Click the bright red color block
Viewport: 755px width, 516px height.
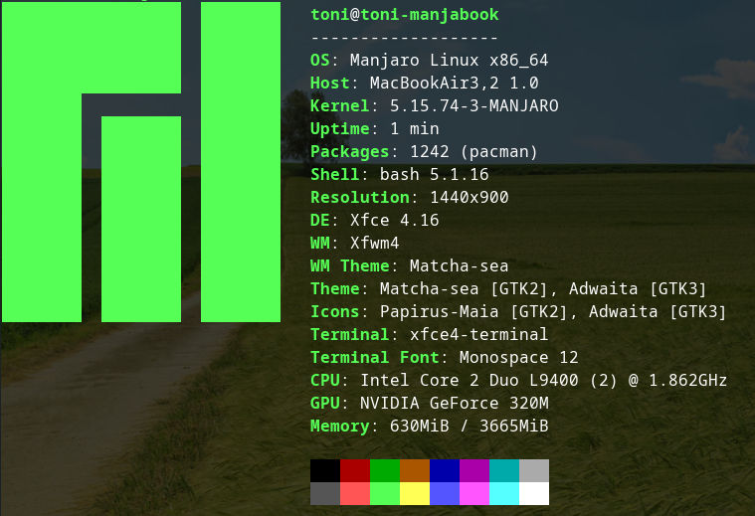pos(355,494)
